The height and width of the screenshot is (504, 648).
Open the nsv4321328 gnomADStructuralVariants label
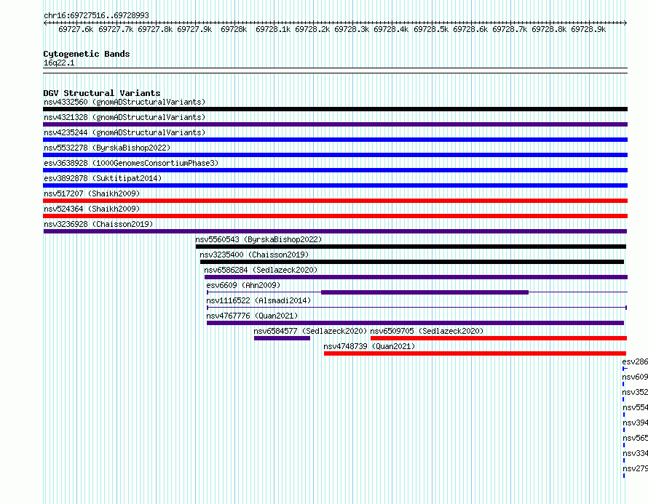pyautogui.click(x=125, y=117)
